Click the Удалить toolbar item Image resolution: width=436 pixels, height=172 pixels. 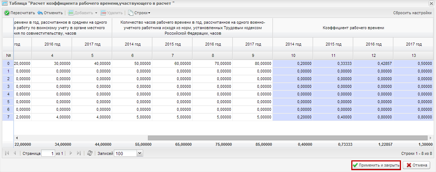tap(111, 13)
